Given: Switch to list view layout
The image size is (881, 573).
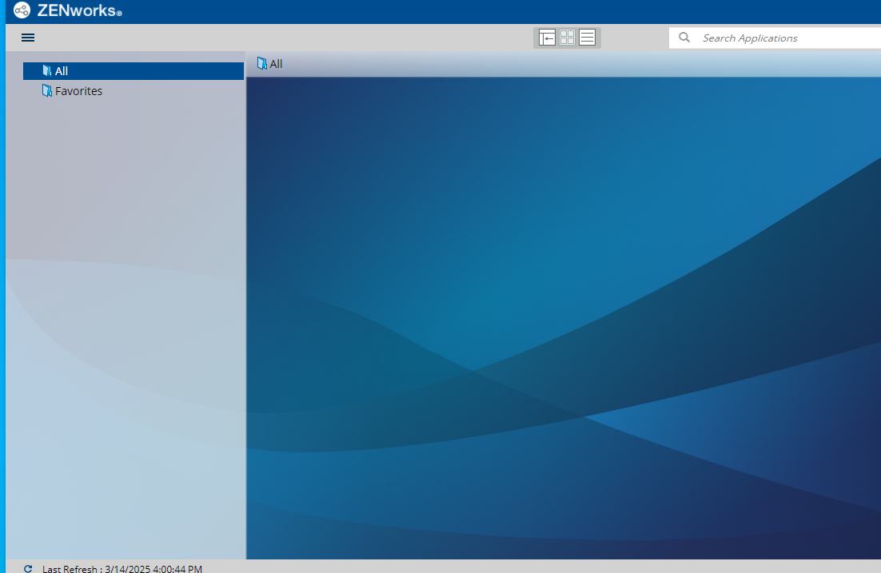Looking at the screenshot, I should 587,38.
